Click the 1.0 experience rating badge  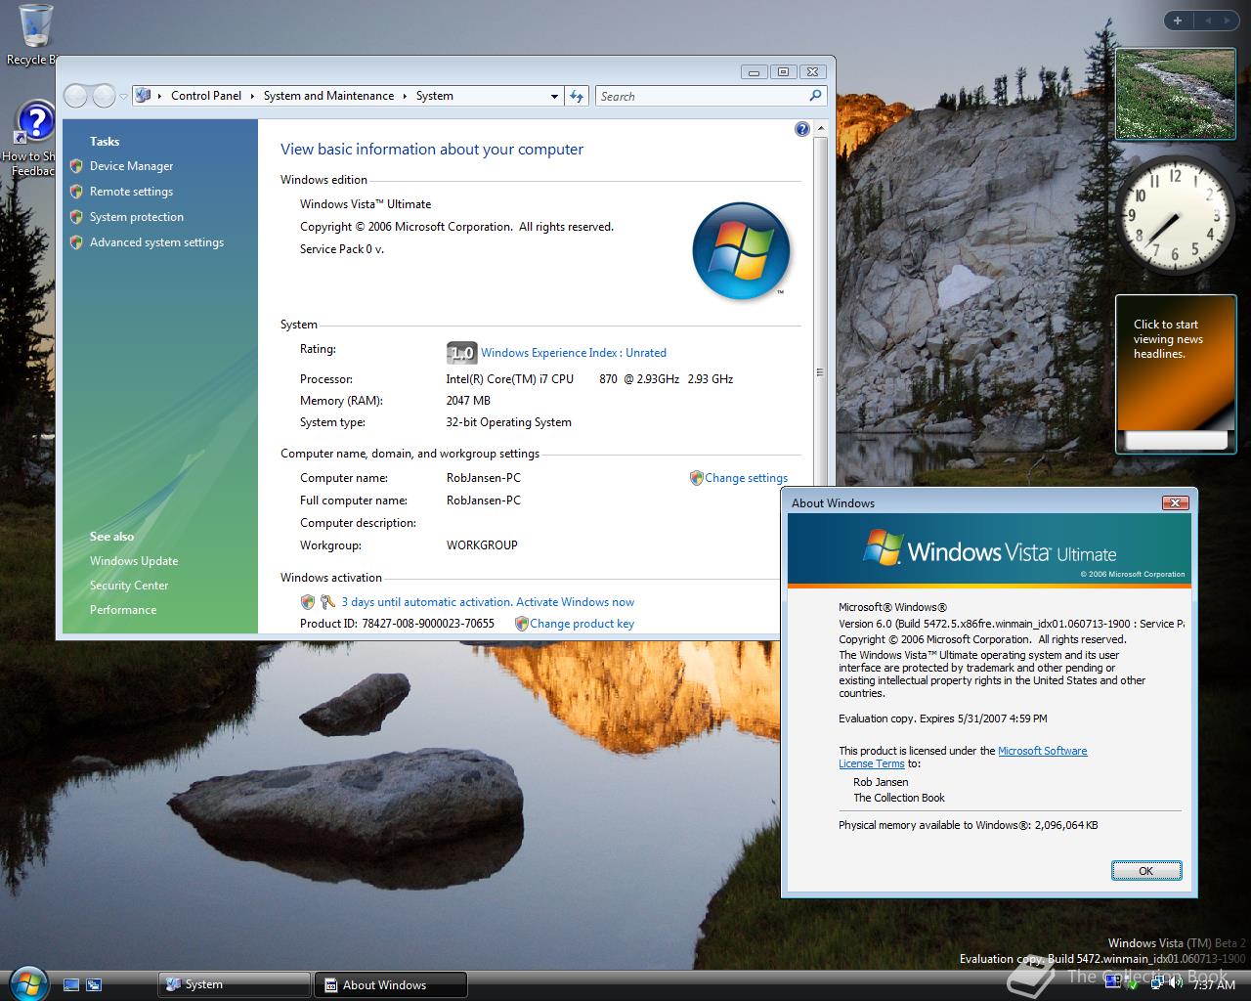(x=461, y=353)
